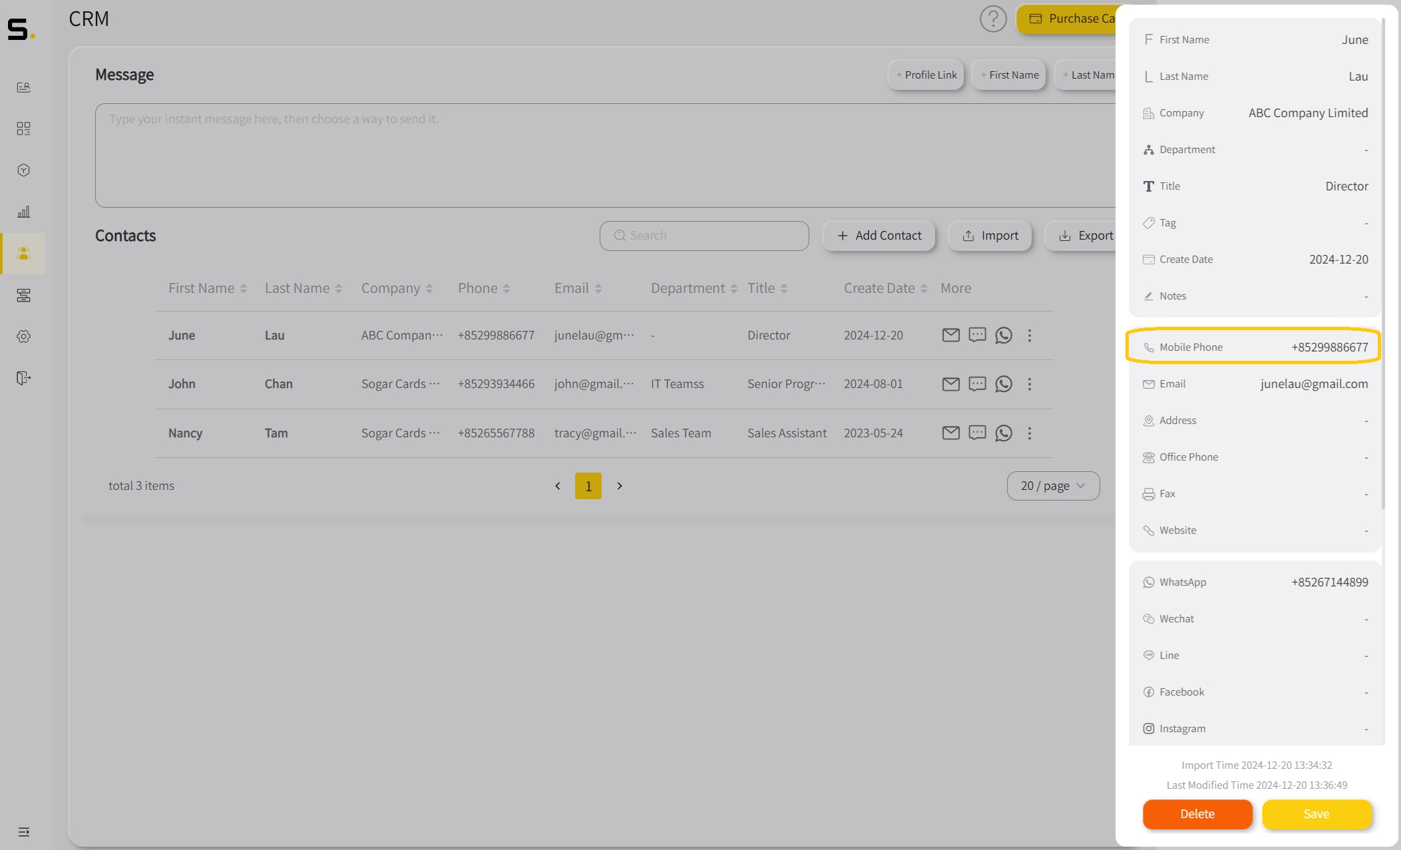Edit the First Name field June
The width and height of the screenshot is (1401, 850).
pos(1255,40)
